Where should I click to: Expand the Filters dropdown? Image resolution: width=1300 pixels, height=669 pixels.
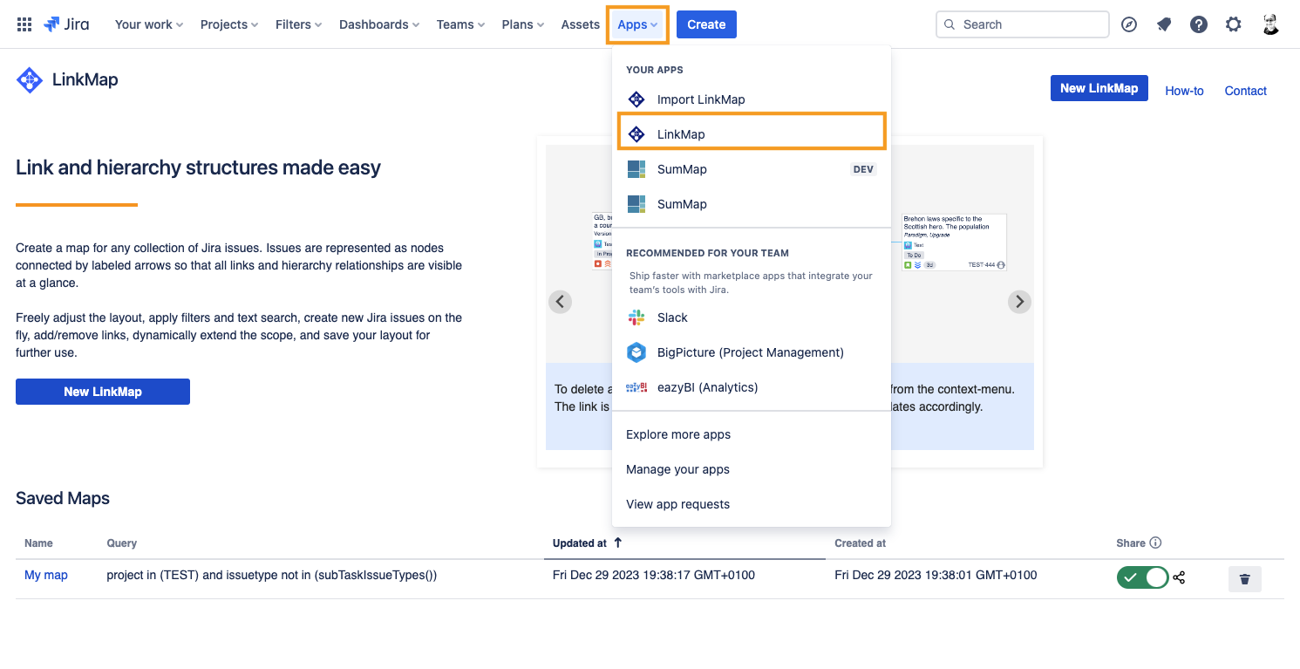(299, 24)
